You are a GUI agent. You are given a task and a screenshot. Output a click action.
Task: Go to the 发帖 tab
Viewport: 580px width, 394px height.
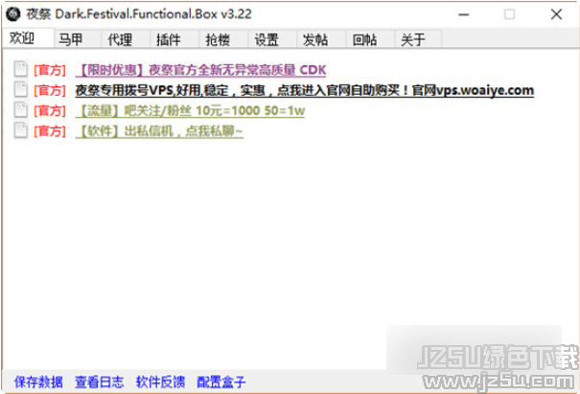[x=321, y=39]
